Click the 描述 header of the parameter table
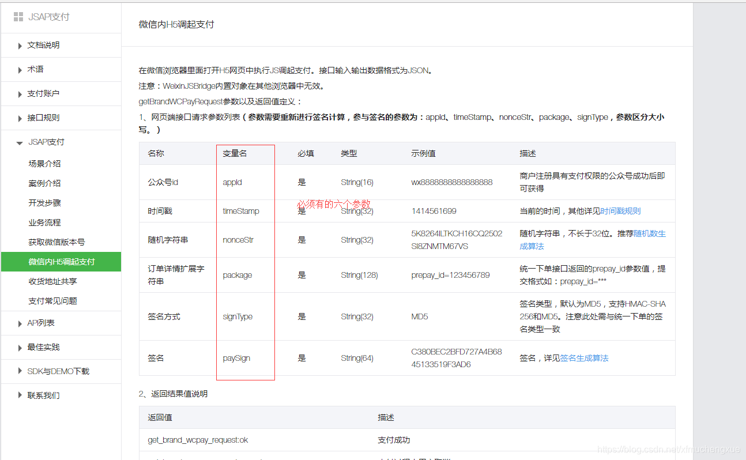Image resolution: width=746 pixels, height=460 pixels. (528, 153)
